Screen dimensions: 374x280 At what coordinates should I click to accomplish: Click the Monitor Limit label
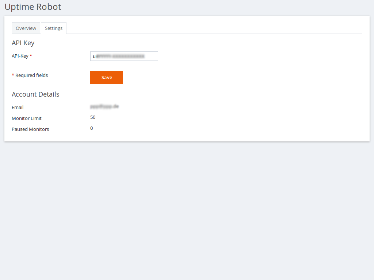click(27, 118)
